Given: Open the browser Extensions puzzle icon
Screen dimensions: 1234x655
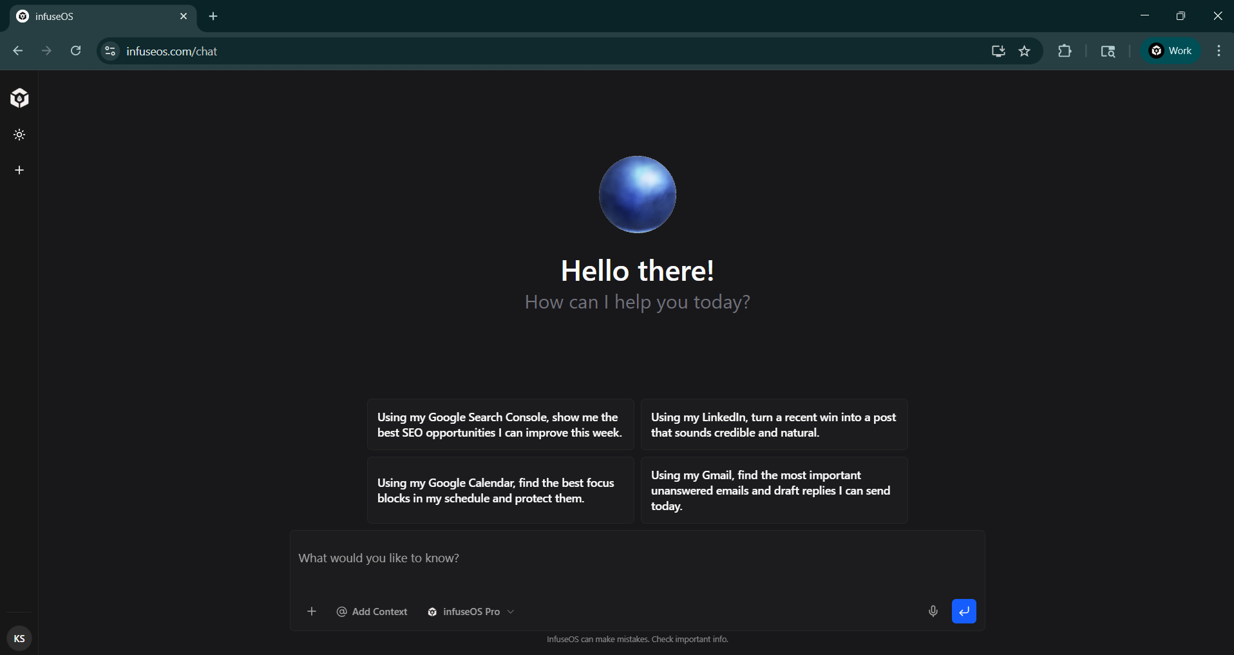Looking at the screenshot, I should [x=1065, y=51].
